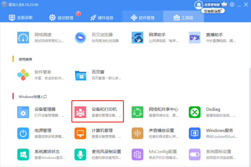Open Windows服务 blue icon

pyautogui.click(x=195, y=133)
